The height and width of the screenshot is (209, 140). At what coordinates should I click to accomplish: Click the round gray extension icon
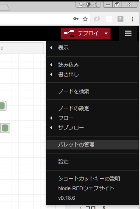click(x=97, y=19)
